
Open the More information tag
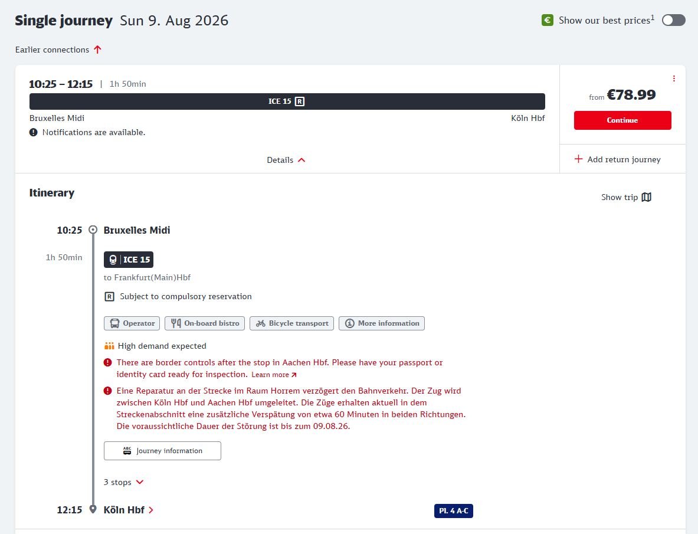382,323
